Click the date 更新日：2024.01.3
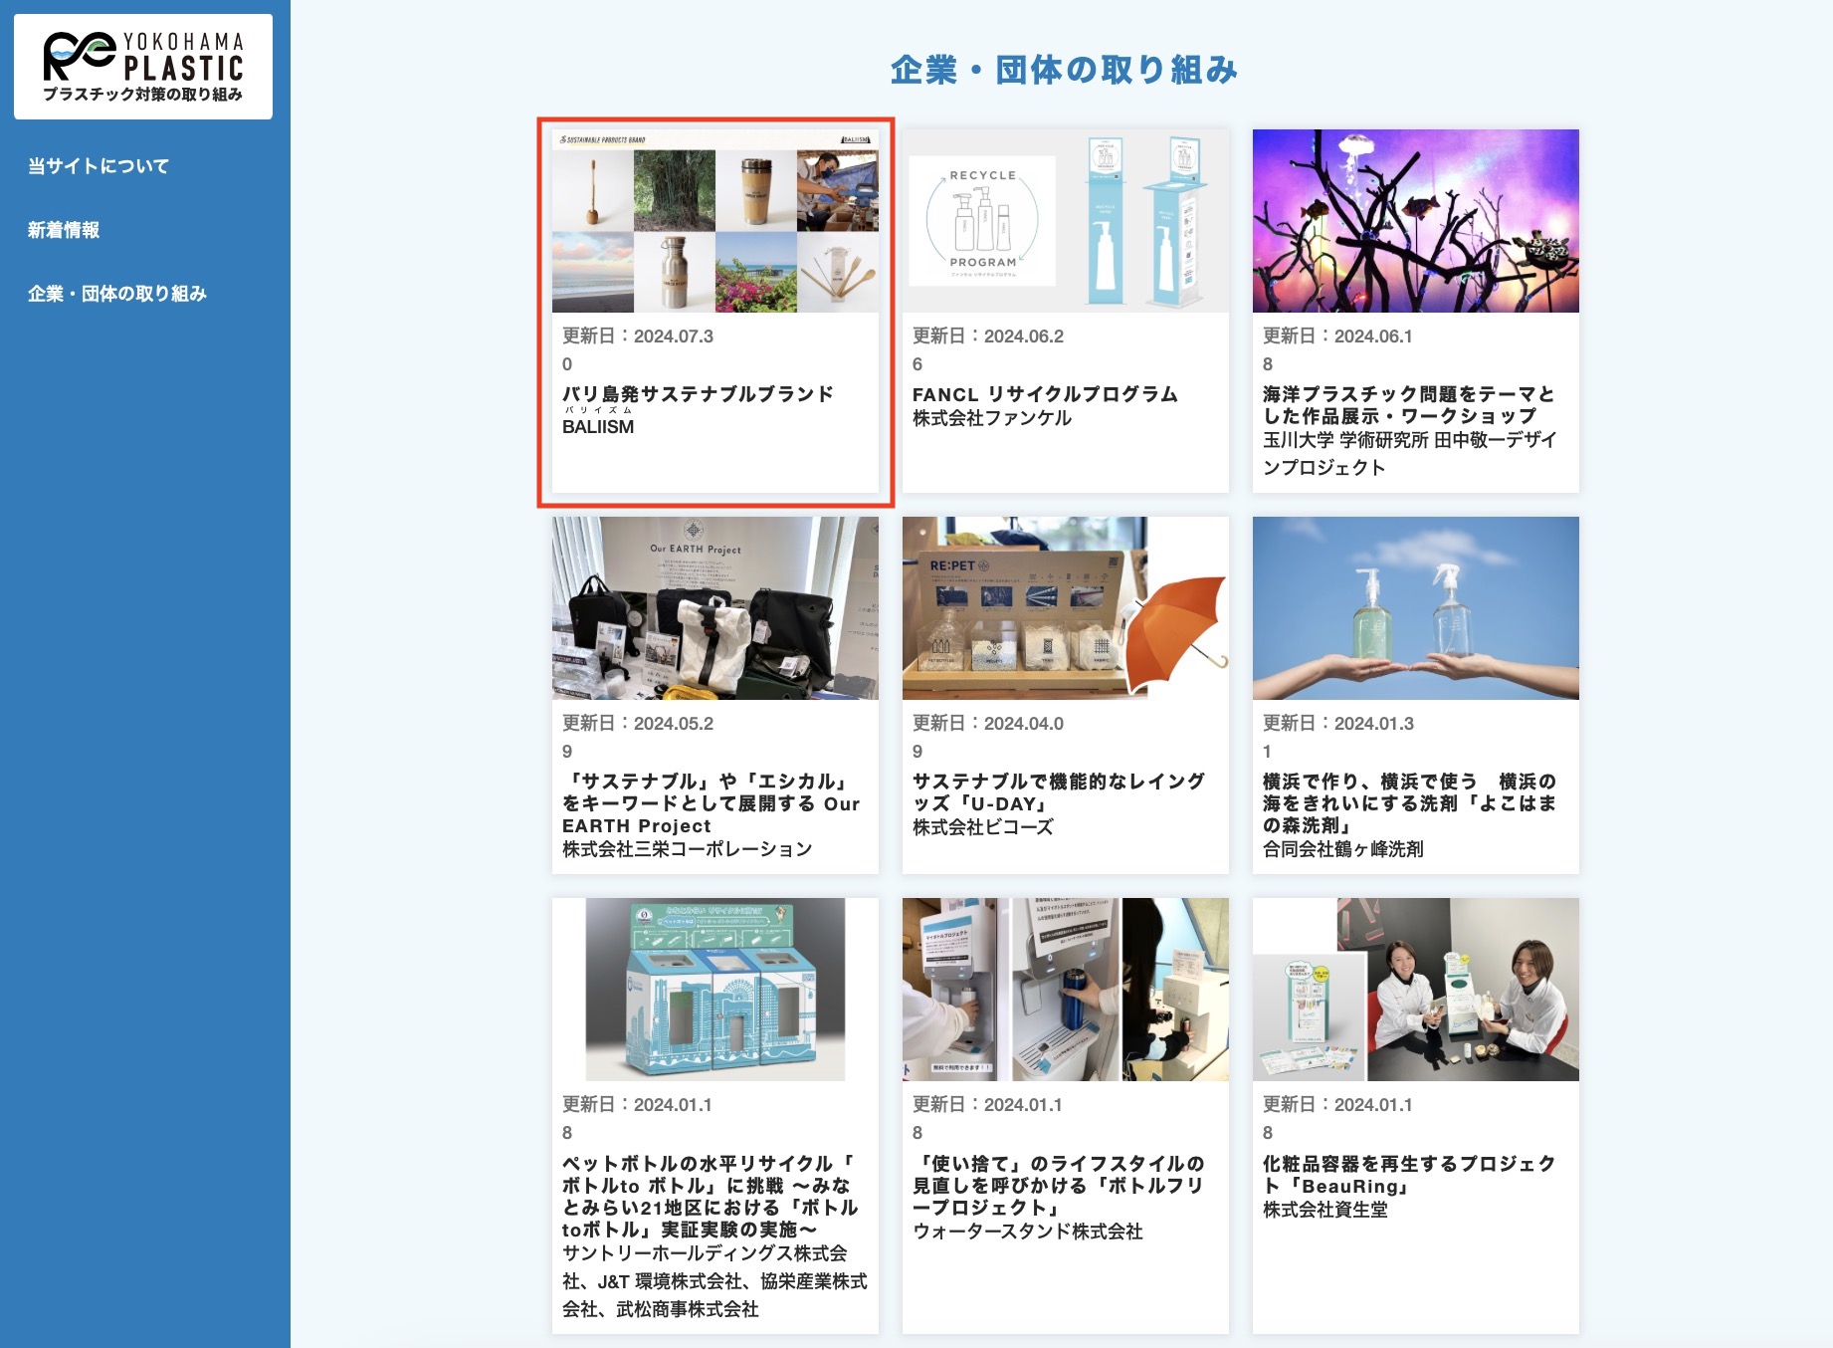The image size is (1833, 1348). coord(1338,724)
